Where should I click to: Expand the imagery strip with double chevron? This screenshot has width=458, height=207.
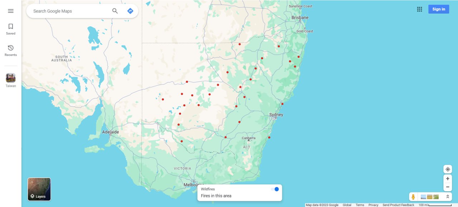coord(447,197)
